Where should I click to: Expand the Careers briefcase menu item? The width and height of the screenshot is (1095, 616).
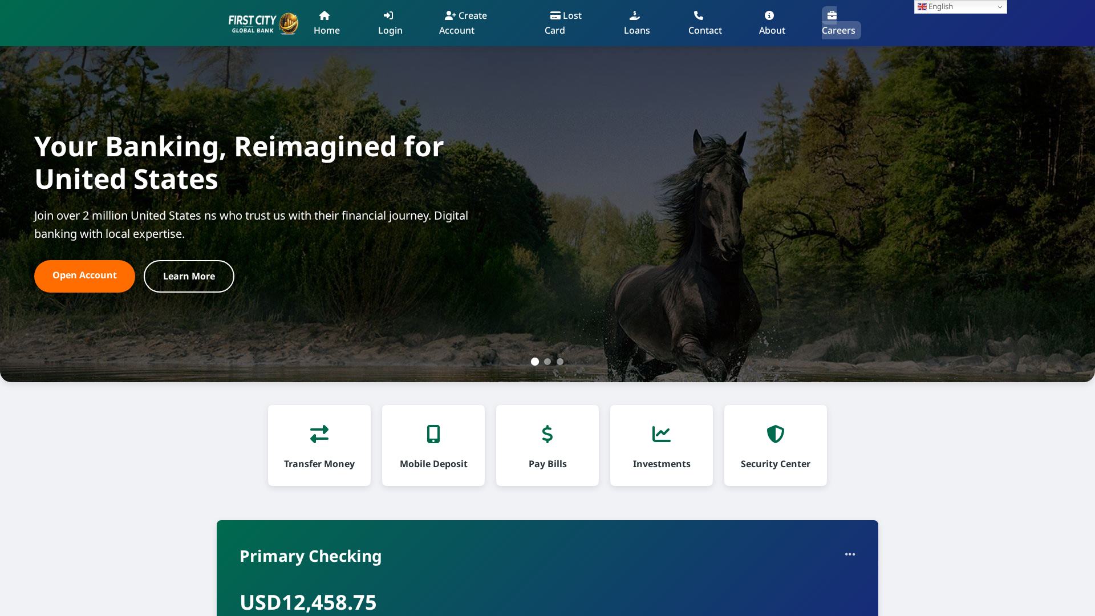[x=831, y=15]
